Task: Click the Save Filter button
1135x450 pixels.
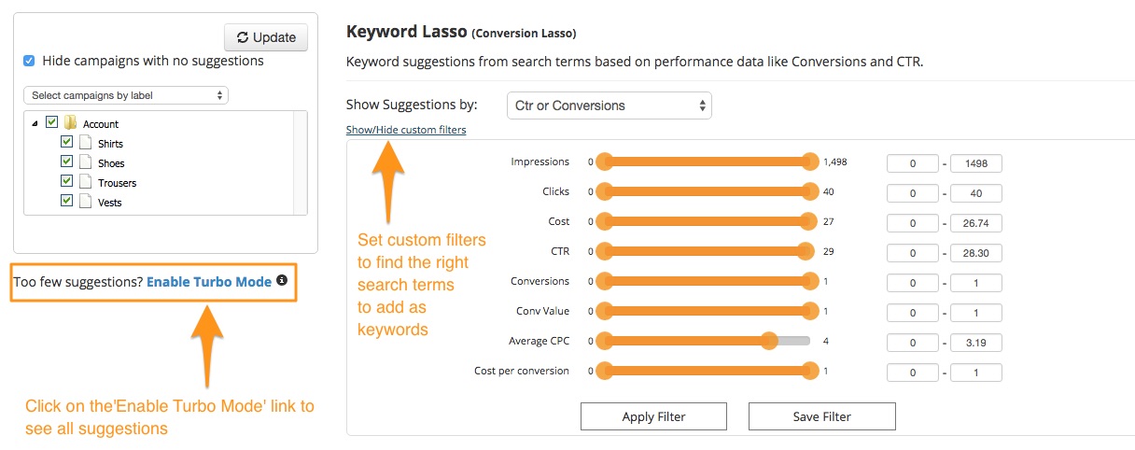Action: tap(822, 416)
